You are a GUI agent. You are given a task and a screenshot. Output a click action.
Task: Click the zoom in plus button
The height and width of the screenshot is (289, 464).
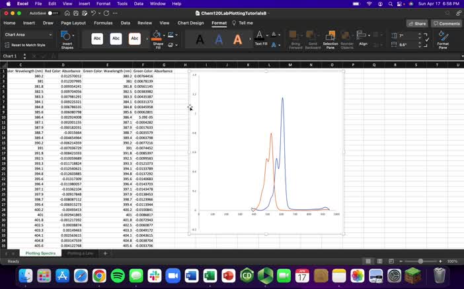[x=440, y=261]
